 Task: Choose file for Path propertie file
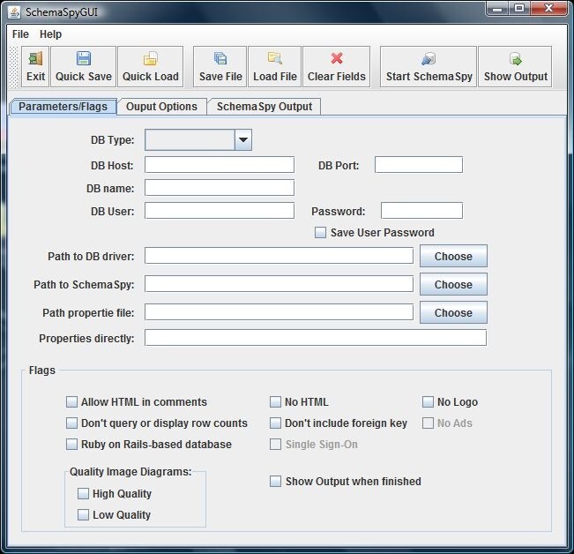pos(453,312)
